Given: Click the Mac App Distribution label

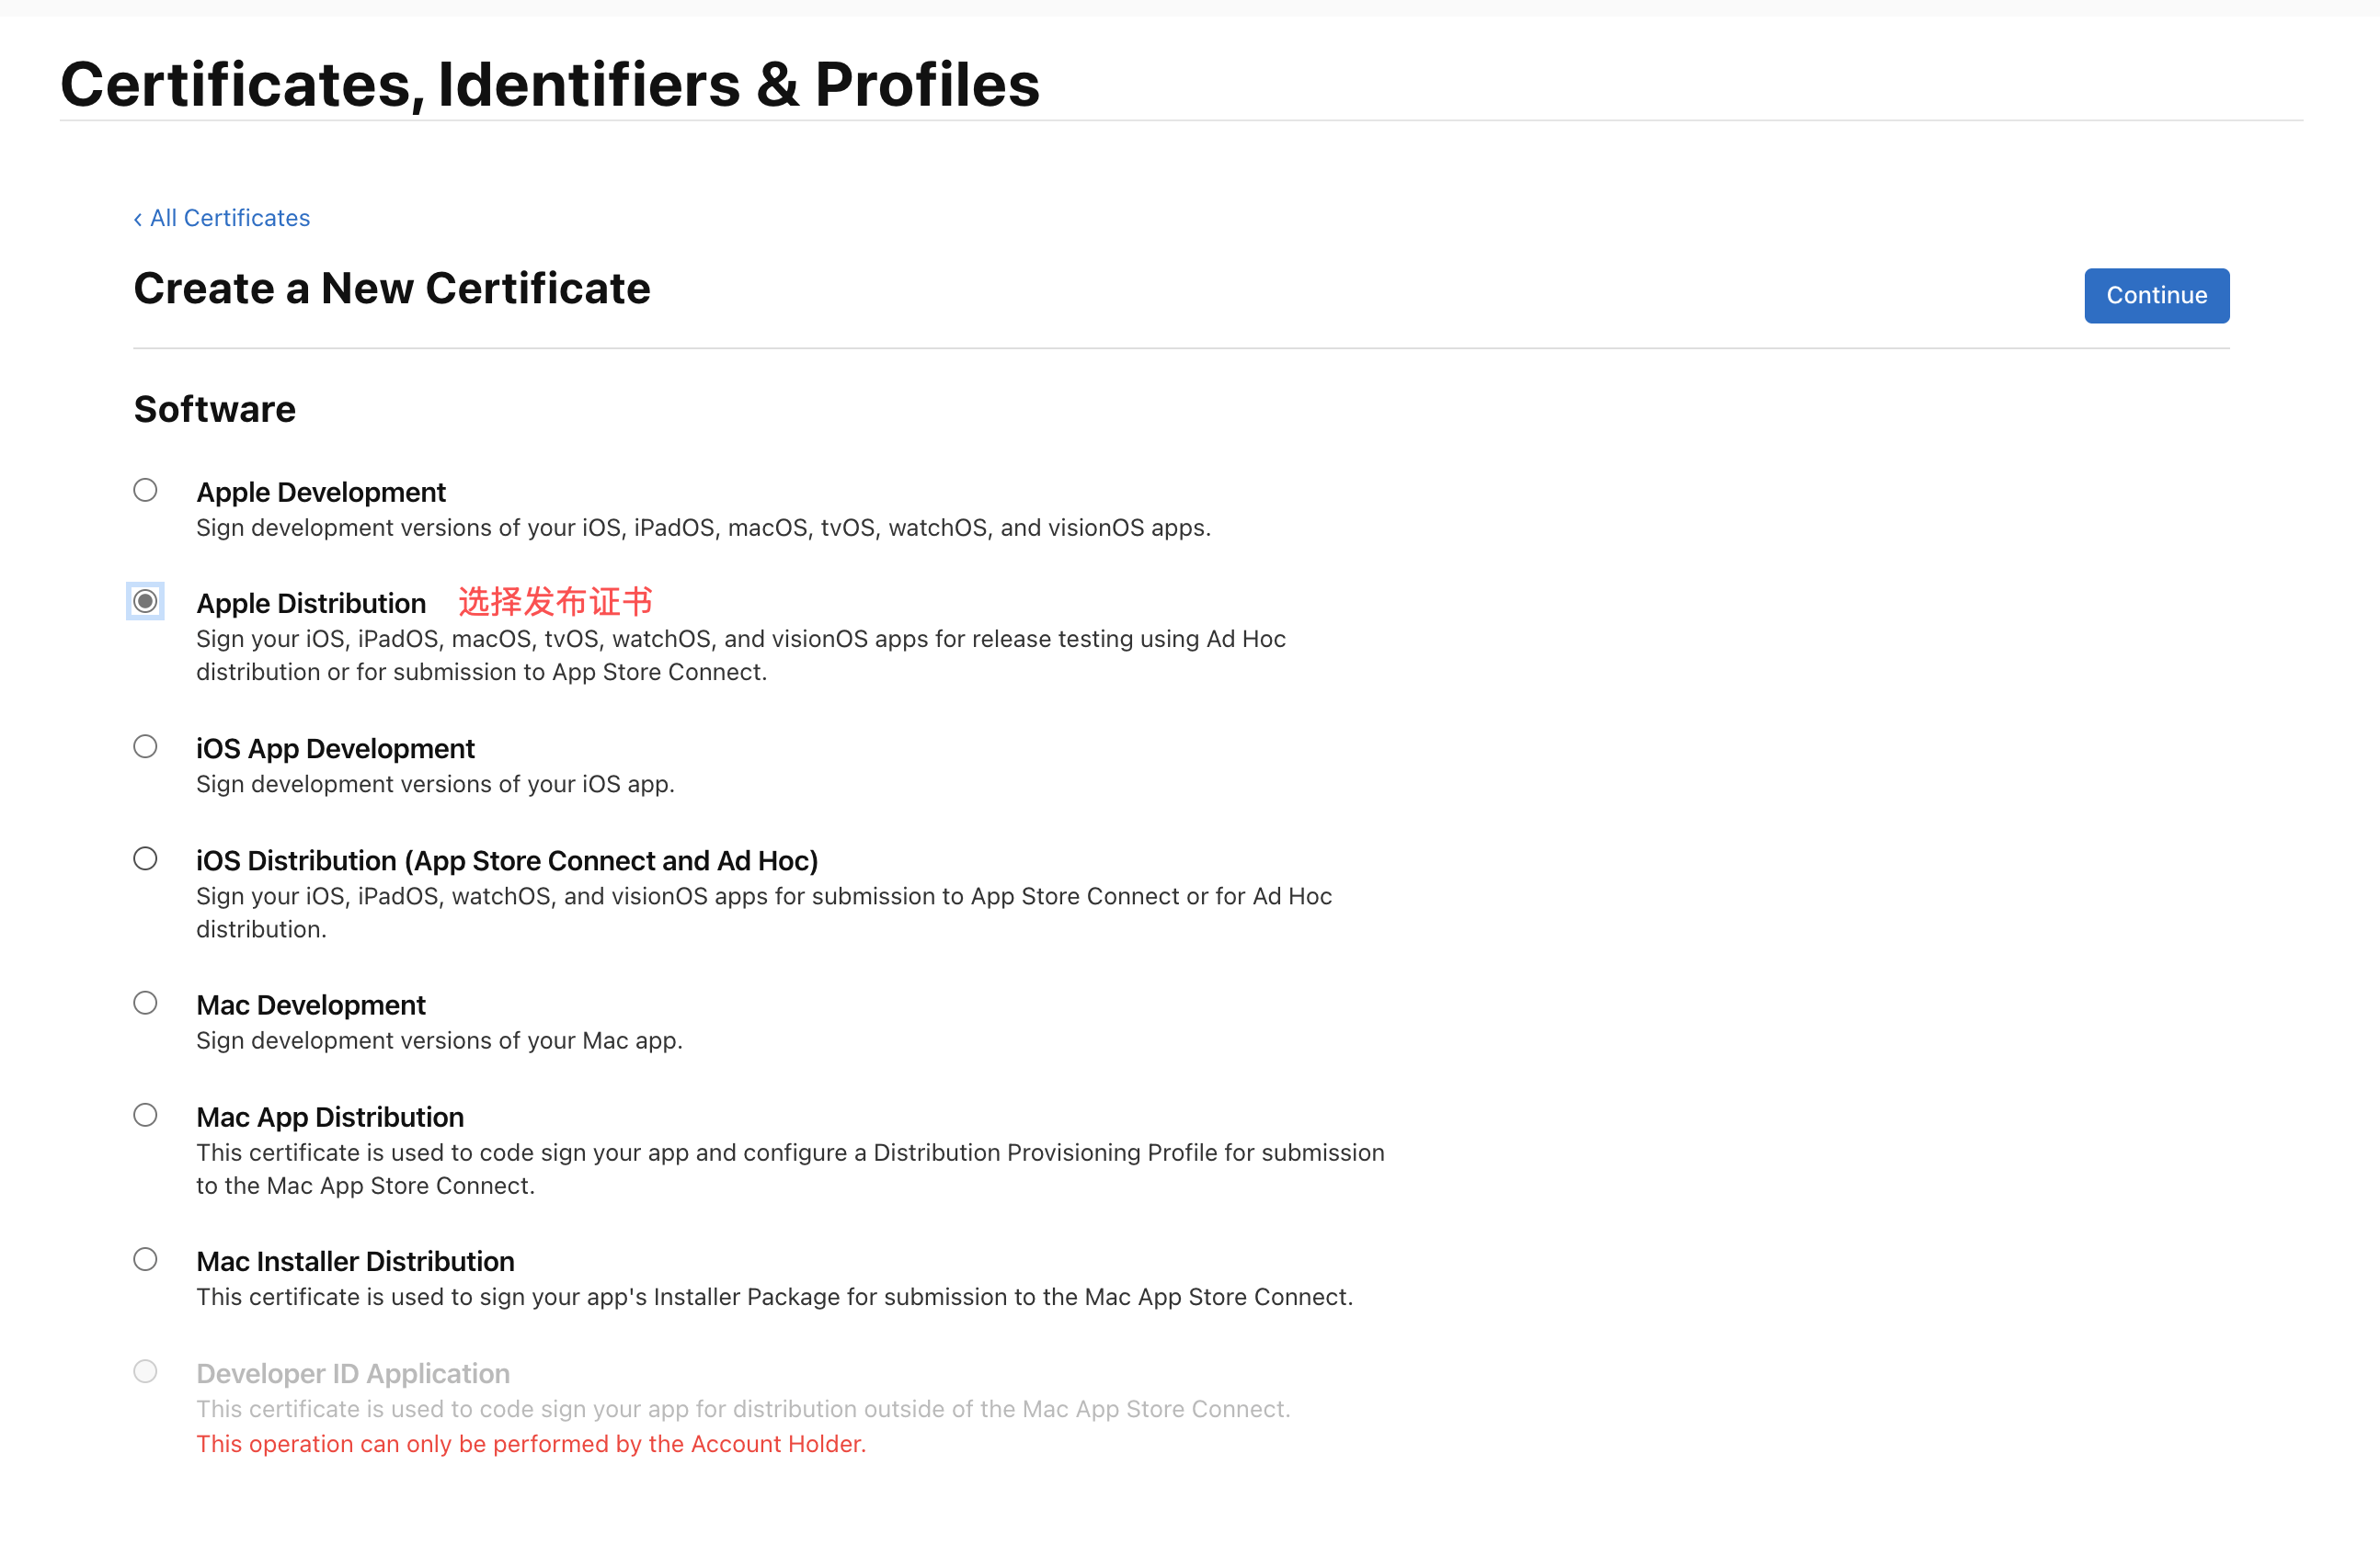Looking at the screenshot, I should coord(330,1118).
